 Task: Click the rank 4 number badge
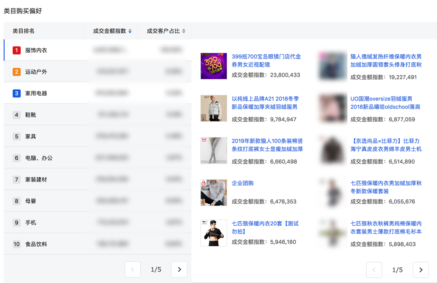[17, 115]
